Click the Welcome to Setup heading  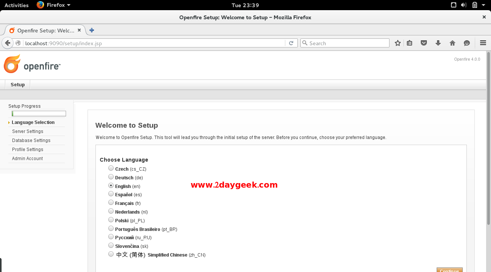pyautogui.click(x=126, y=125)
